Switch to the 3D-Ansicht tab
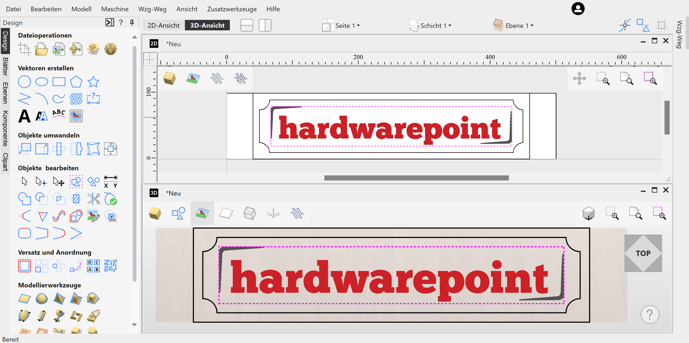689x343 pixels. [x=207, y=25]
